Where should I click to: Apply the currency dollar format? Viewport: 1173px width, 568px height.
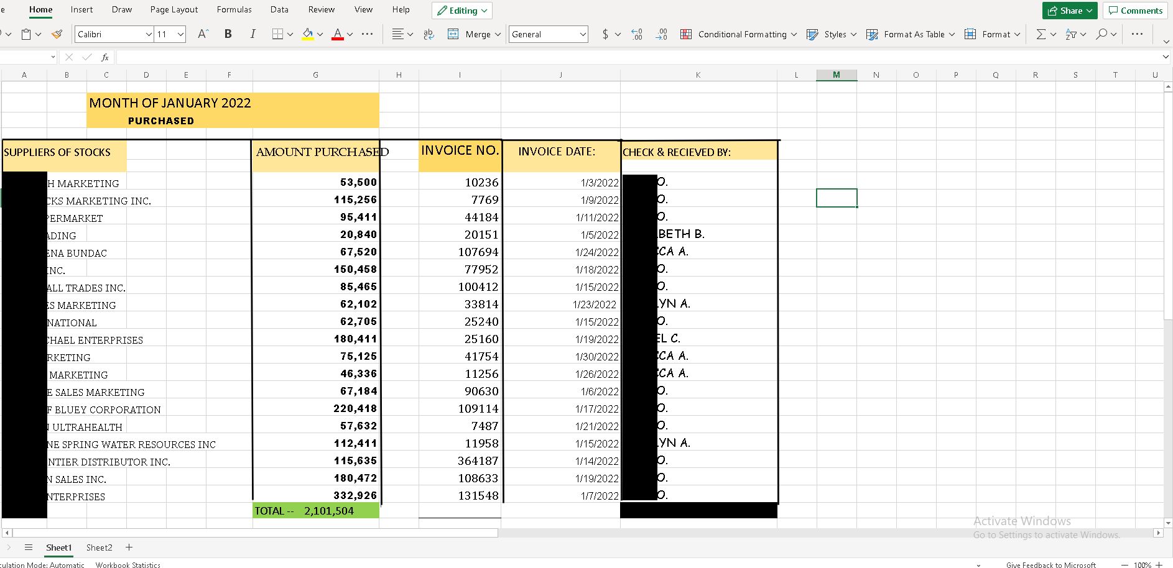click(605, 34)
